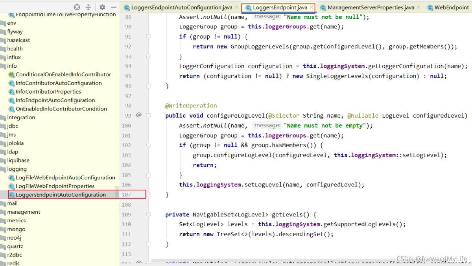Image resolution: width=472 pixels, height=266 pixels.
Task: Click the @WriteOperation annotation text
Action: [191, 106]
